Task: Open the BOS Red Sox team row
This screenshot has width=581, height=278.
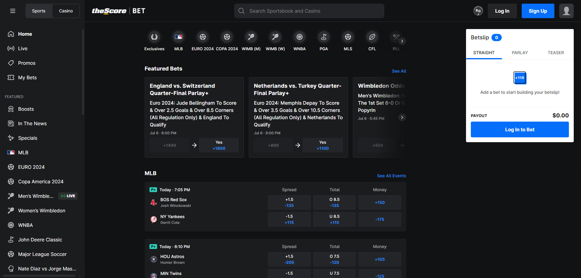Action: (x=207, y=202)
